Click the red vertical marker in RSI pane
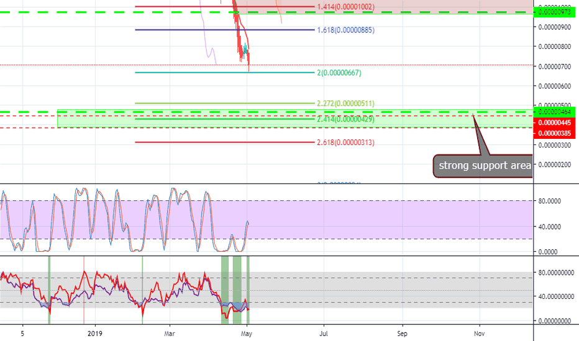The image size is (579, 341). click(84, 291)
